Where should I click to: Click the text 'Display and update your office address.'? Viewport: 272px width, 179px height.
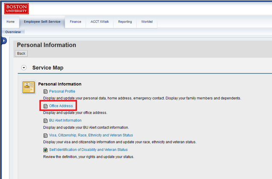(75, 113)
